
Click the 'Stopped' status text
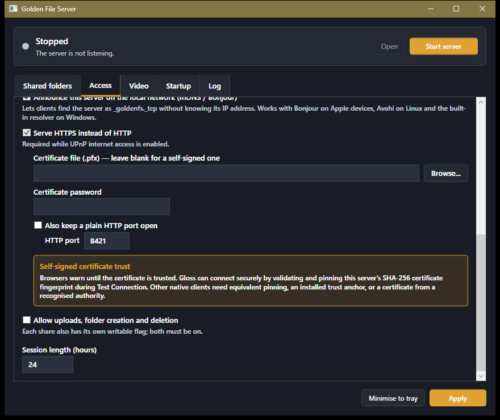point(52,41)
